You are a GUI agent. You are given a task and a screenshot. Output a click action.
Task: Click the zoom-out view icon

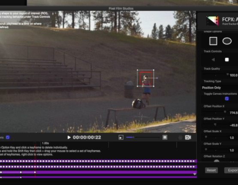121,137
